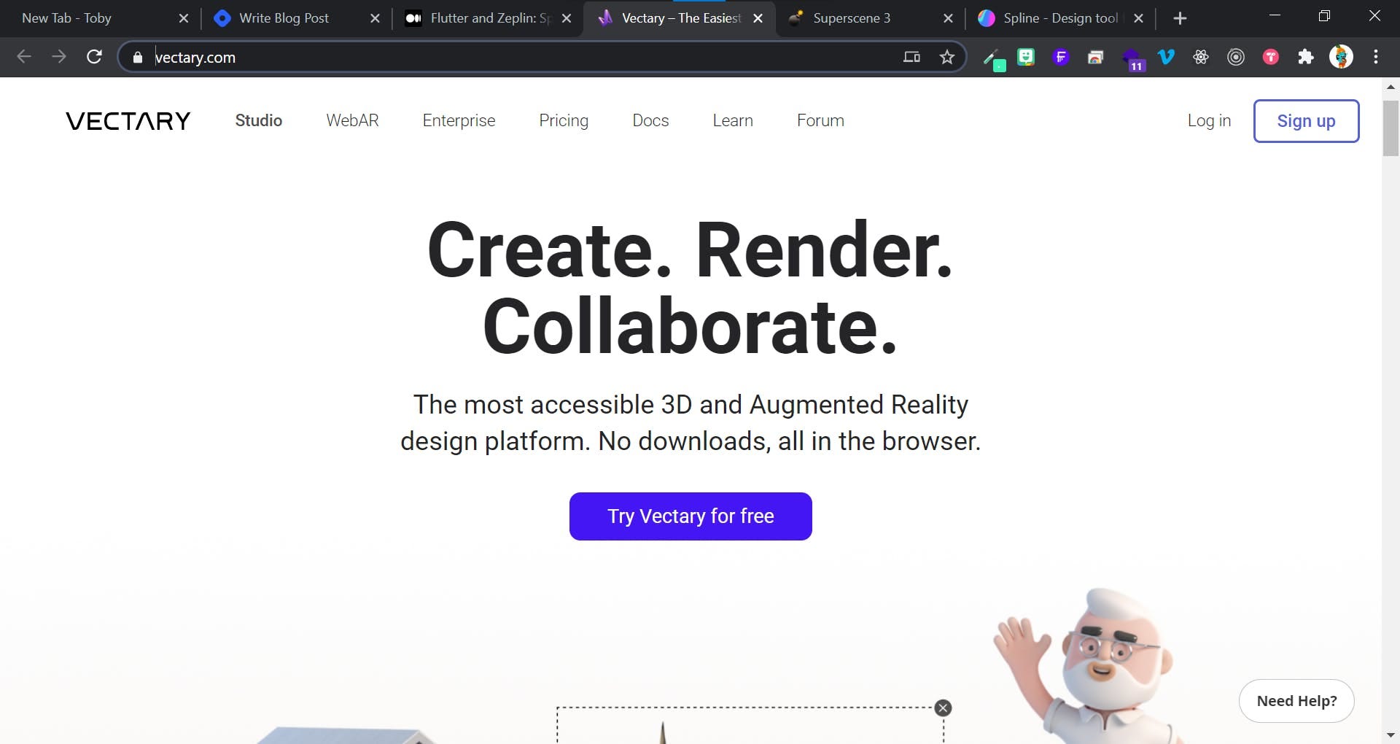
Task: Bookmark this page with the star icon
Action: tap(947, 57)
